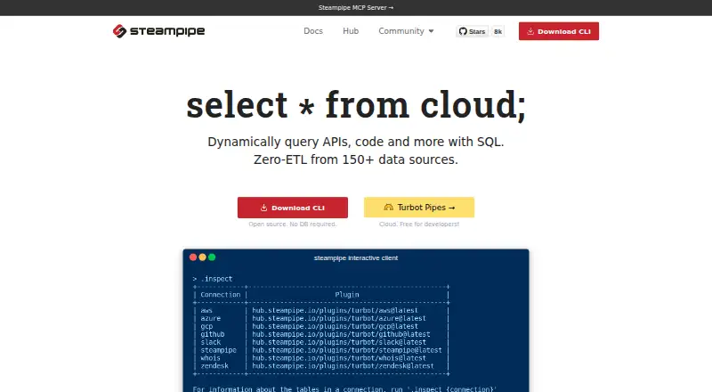712x392 pixels.
Task: Click the 'Plugin' column header in terminal
Action: 347,295
